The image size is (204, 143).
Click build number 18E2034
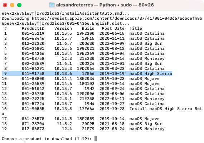click(86, 78)
